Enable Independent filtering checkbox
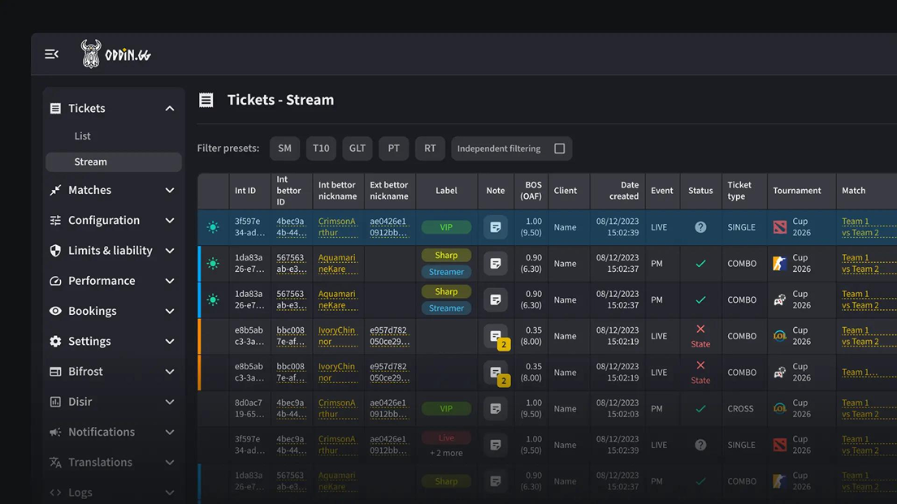897x504 pixels. (560, 149)
